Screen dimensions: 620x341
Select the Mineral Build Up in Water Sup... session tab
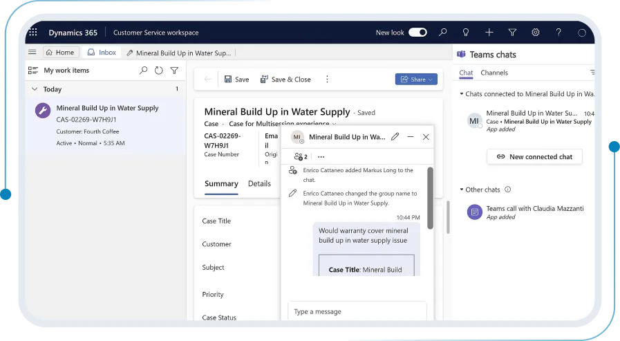tap(179, 53)
